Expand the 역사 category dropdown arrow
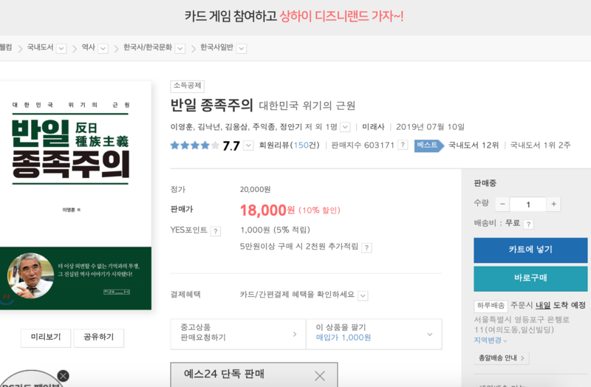Image resolution: width=591 pixels, height=387 pixels. click(103, 49)
